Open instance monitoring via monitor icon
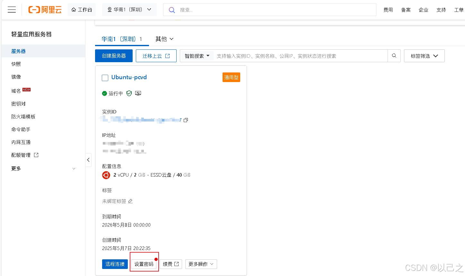 pyautogui.click(x=138, y=93)
